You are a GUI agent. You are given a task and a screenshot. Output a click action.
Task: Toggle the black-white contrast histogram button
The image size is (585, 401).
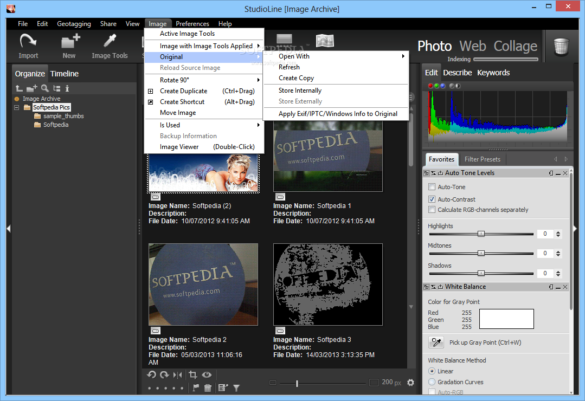[x=458, y=86]
